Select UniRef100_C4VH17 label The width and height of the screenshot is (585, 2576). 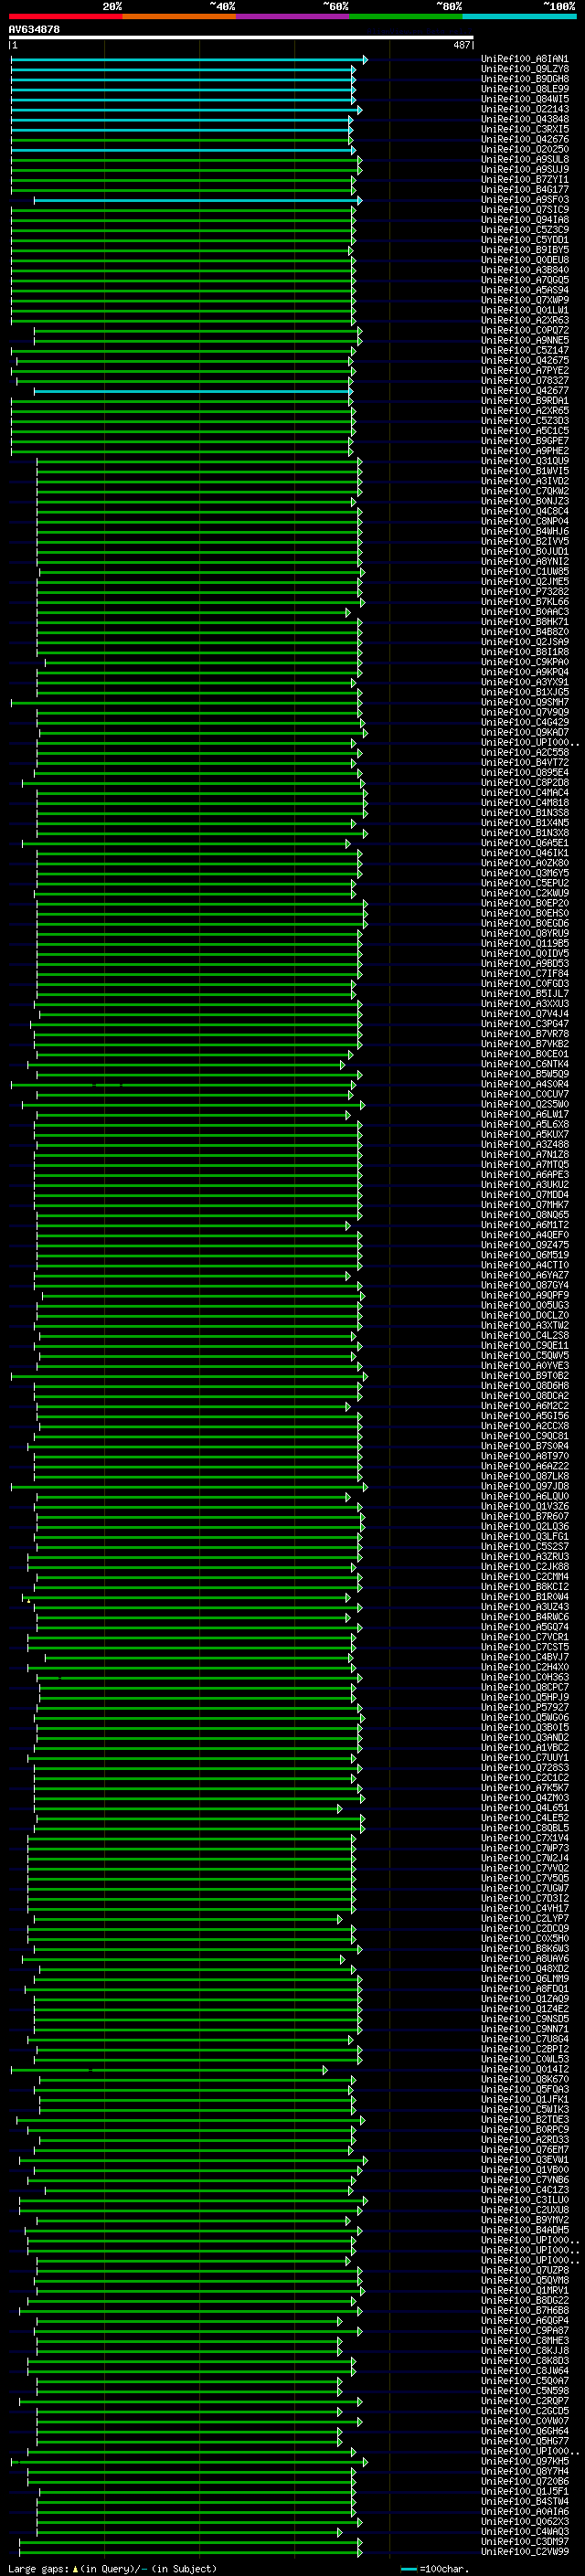525,1908
